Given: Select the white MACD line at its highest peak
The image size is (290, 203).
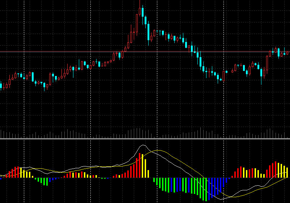Looking at the screenshot, I should [143, 145].
